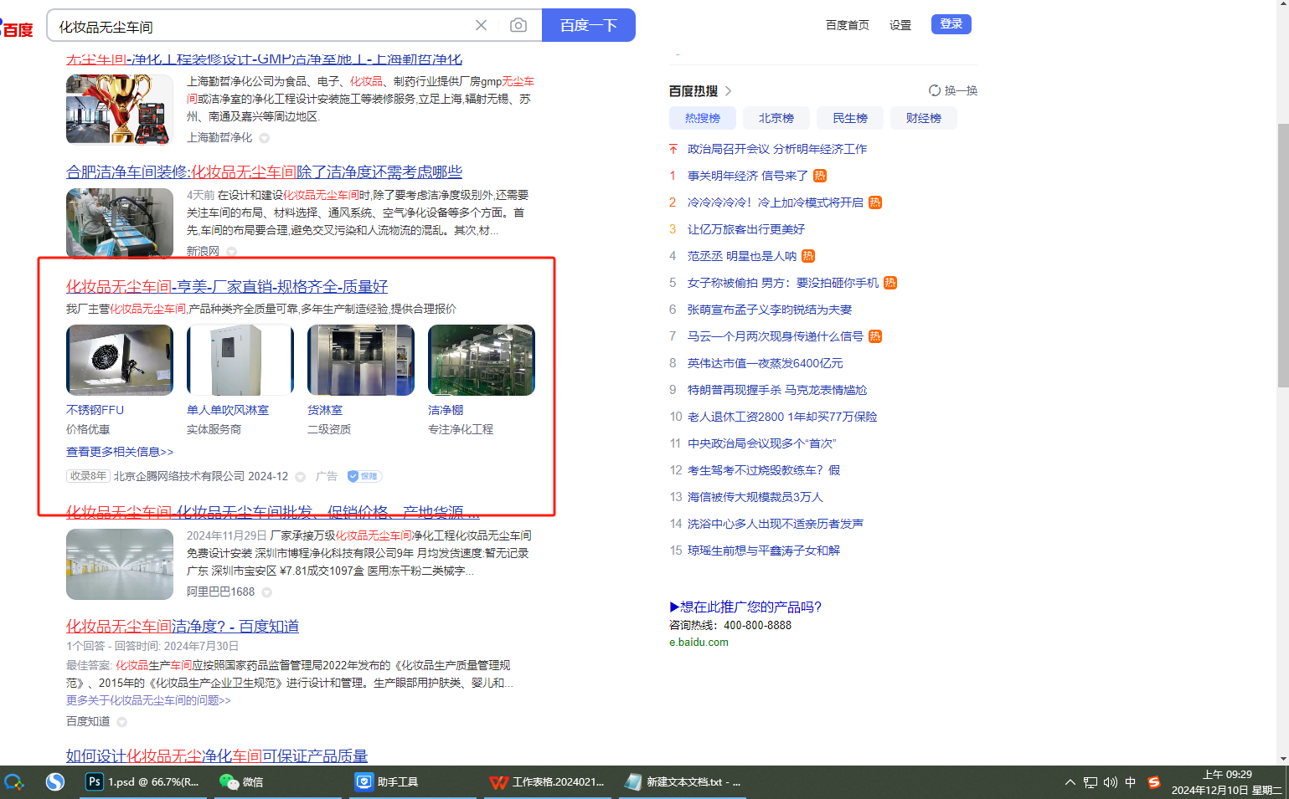Open result 合肥洁净车间装修:化妆品无尘车间
Screen dimensions: 1289x799
[x=264, y=172]
